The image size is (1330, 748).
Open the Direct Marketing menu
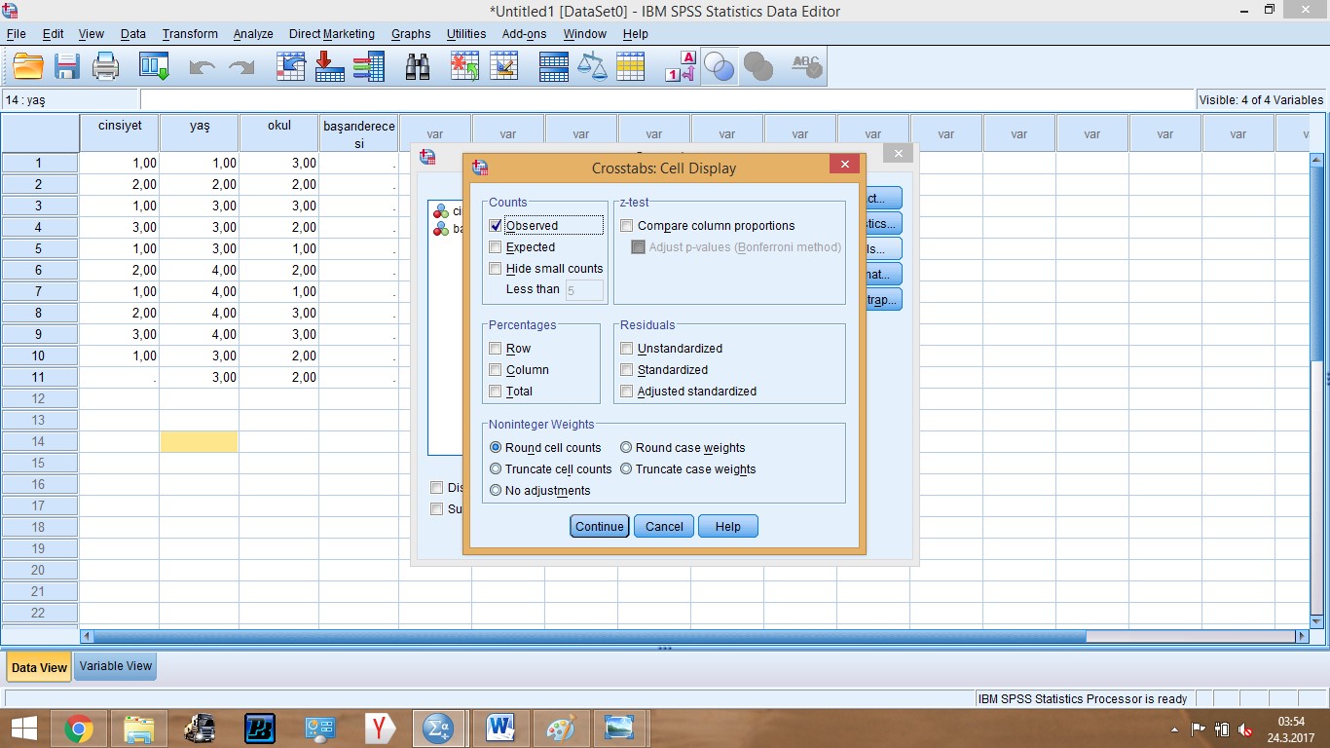[x=331, y=33]
